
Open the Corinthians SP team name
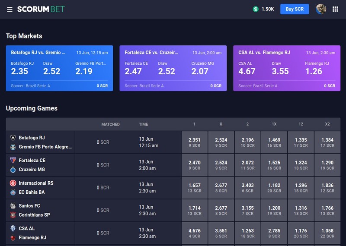click(x=34, y=215)
